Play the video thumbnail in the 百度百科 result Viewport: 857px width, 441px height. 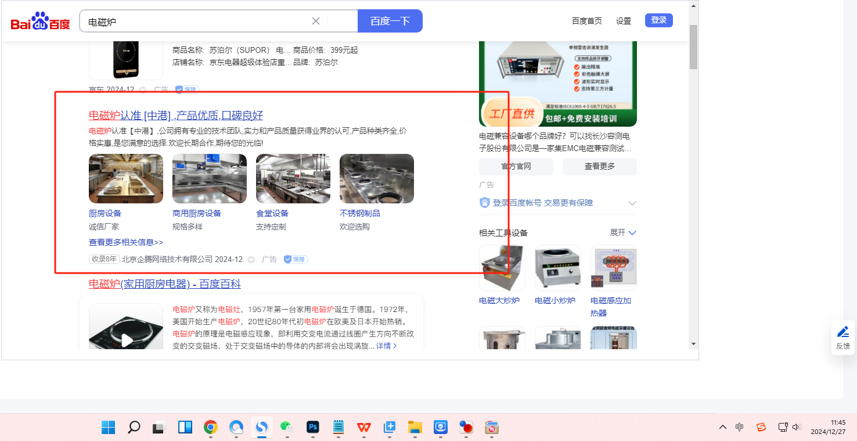point(126,339)
